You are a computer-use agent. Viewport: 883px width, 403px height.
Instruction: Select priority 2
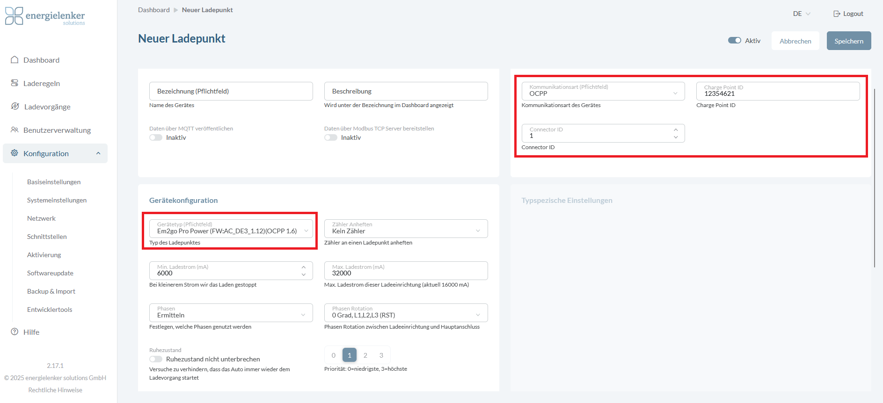[365, 355]
